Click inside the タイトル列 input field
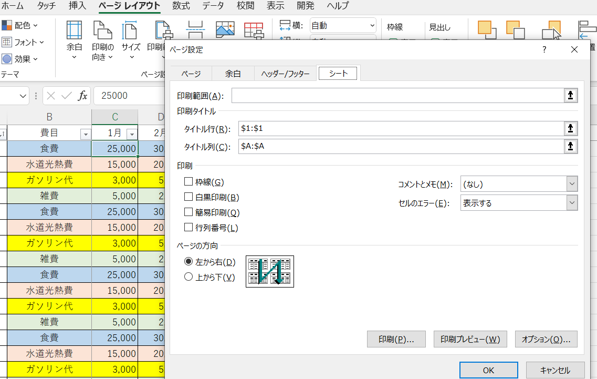Image resolution: width=597 pixels, height=379 pixels. point(399,147)
